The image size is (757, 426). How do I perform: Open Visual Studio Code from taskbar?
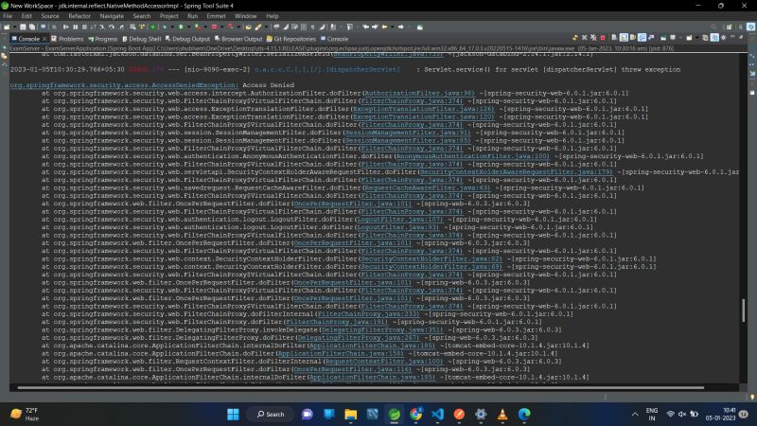[437, 414]
